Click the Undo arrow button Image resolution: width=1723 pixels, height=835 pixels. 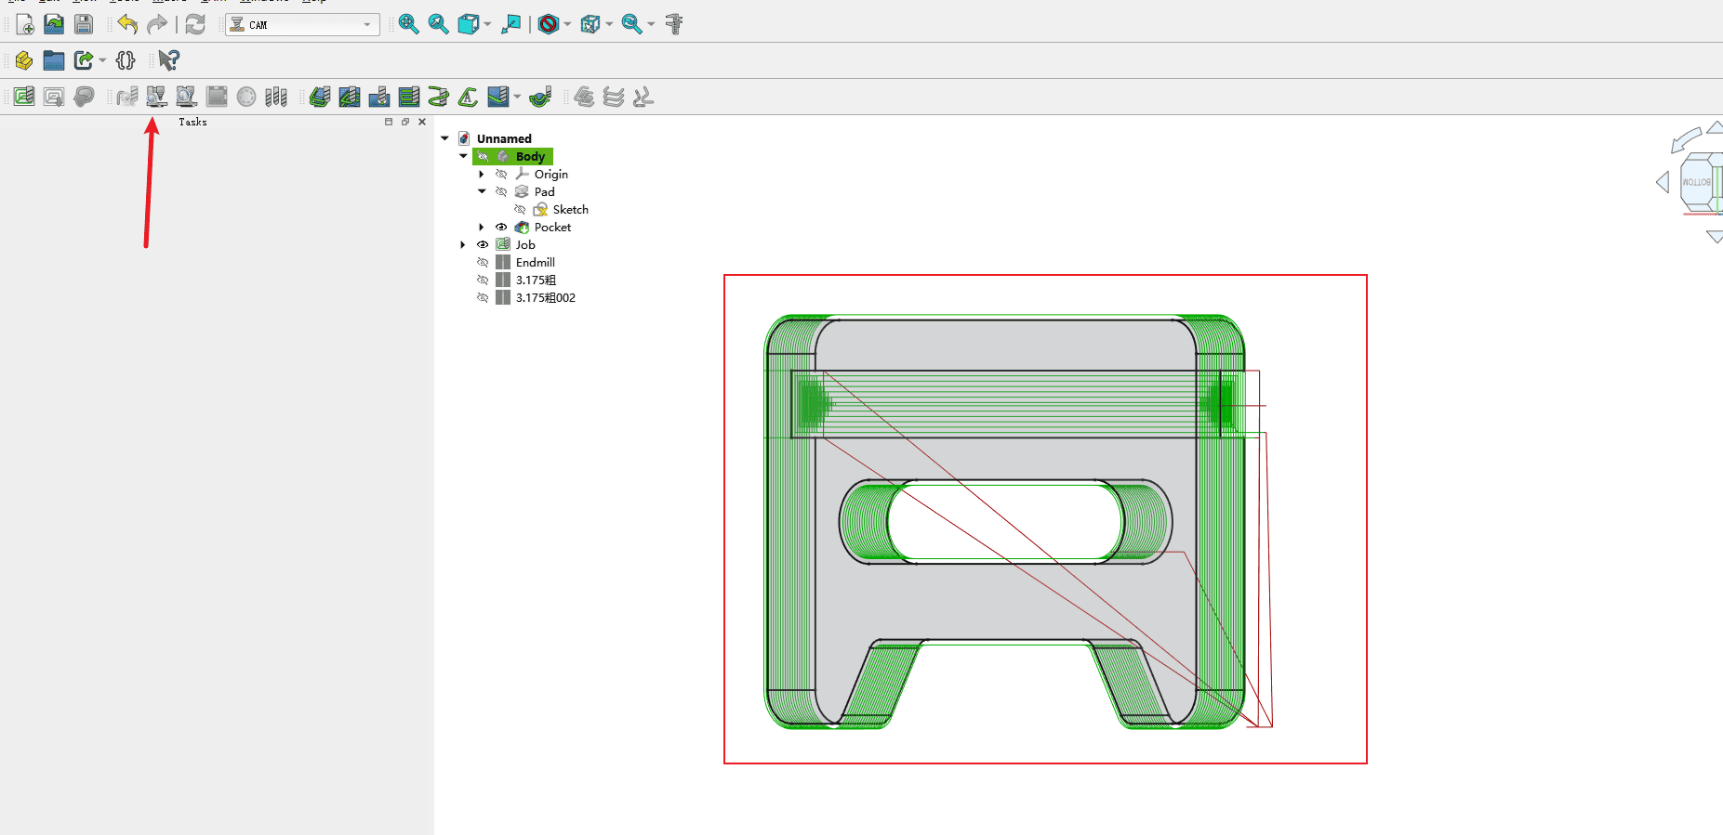127,24
